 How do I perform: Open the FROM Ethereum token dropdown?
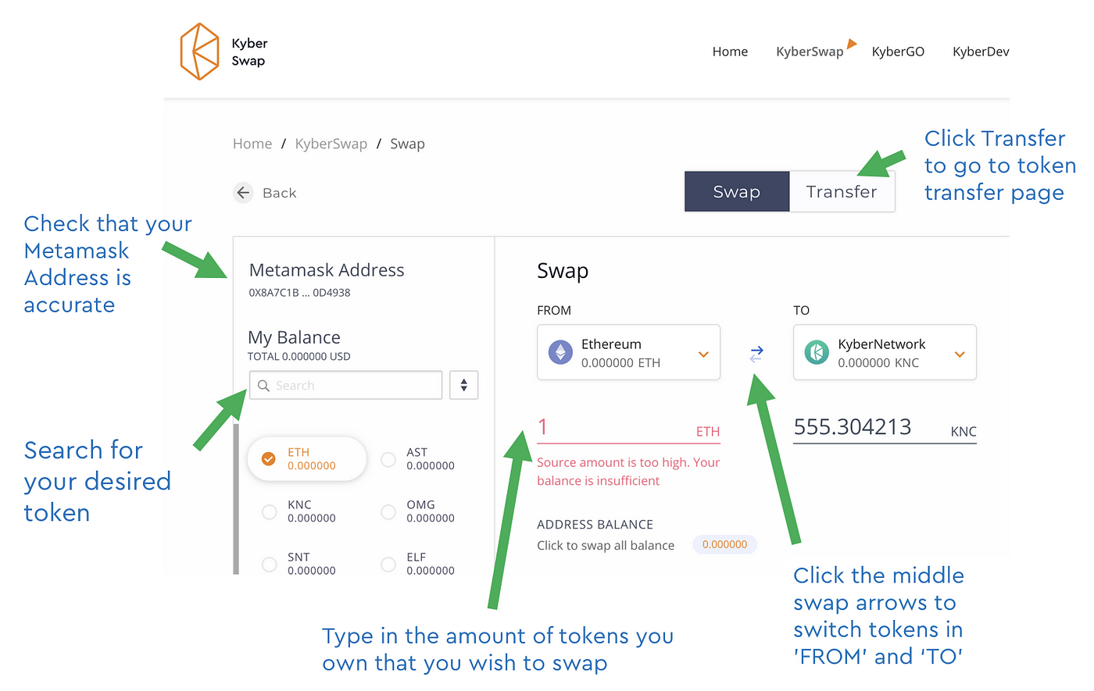pyautogui.click(x=628, y=352)
